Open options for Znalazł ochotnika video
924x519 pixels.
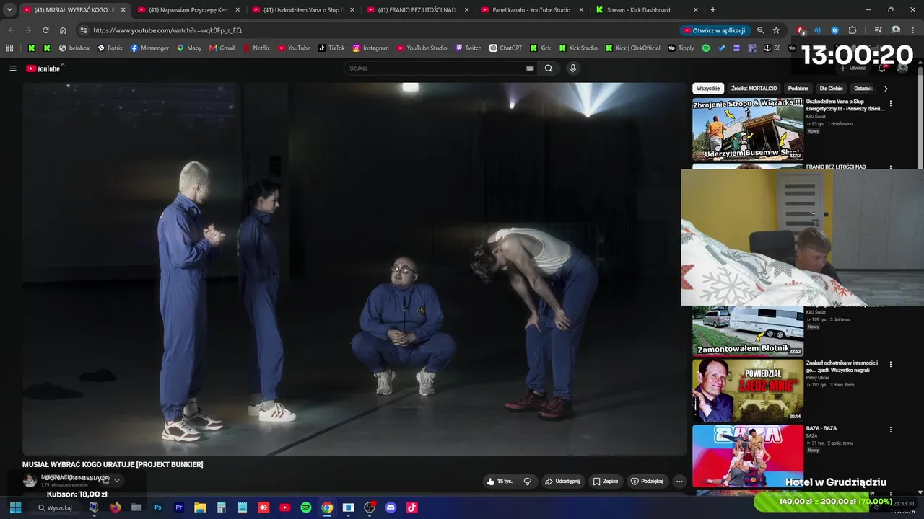click(890, 365)
